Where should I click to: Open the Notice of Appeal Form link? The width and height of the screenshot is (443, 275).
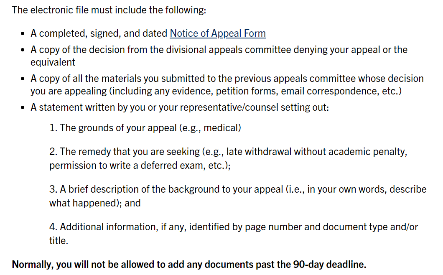pyautogui.click(x=217, y=33)
